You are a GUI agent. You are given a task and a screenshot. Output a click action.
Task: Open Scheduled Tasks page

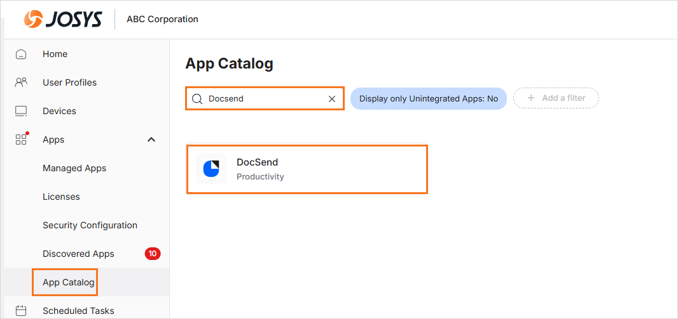(x=78, y=311)
